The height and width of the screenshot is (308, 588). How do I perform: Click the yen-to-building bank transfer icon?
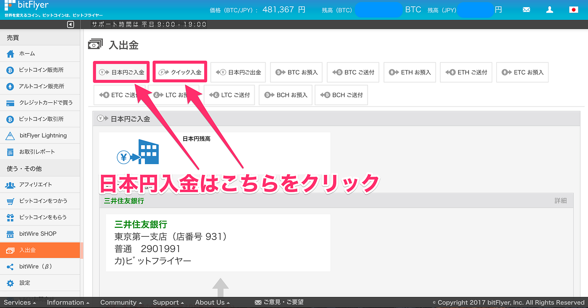point(137,153)
